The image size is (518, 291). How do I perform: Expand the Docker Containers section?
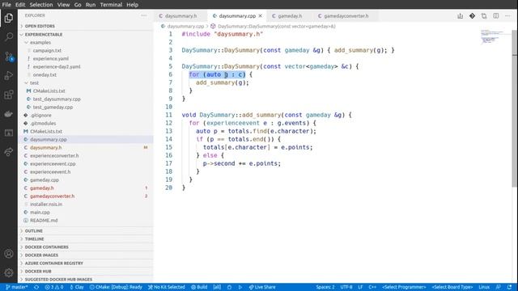86,247
